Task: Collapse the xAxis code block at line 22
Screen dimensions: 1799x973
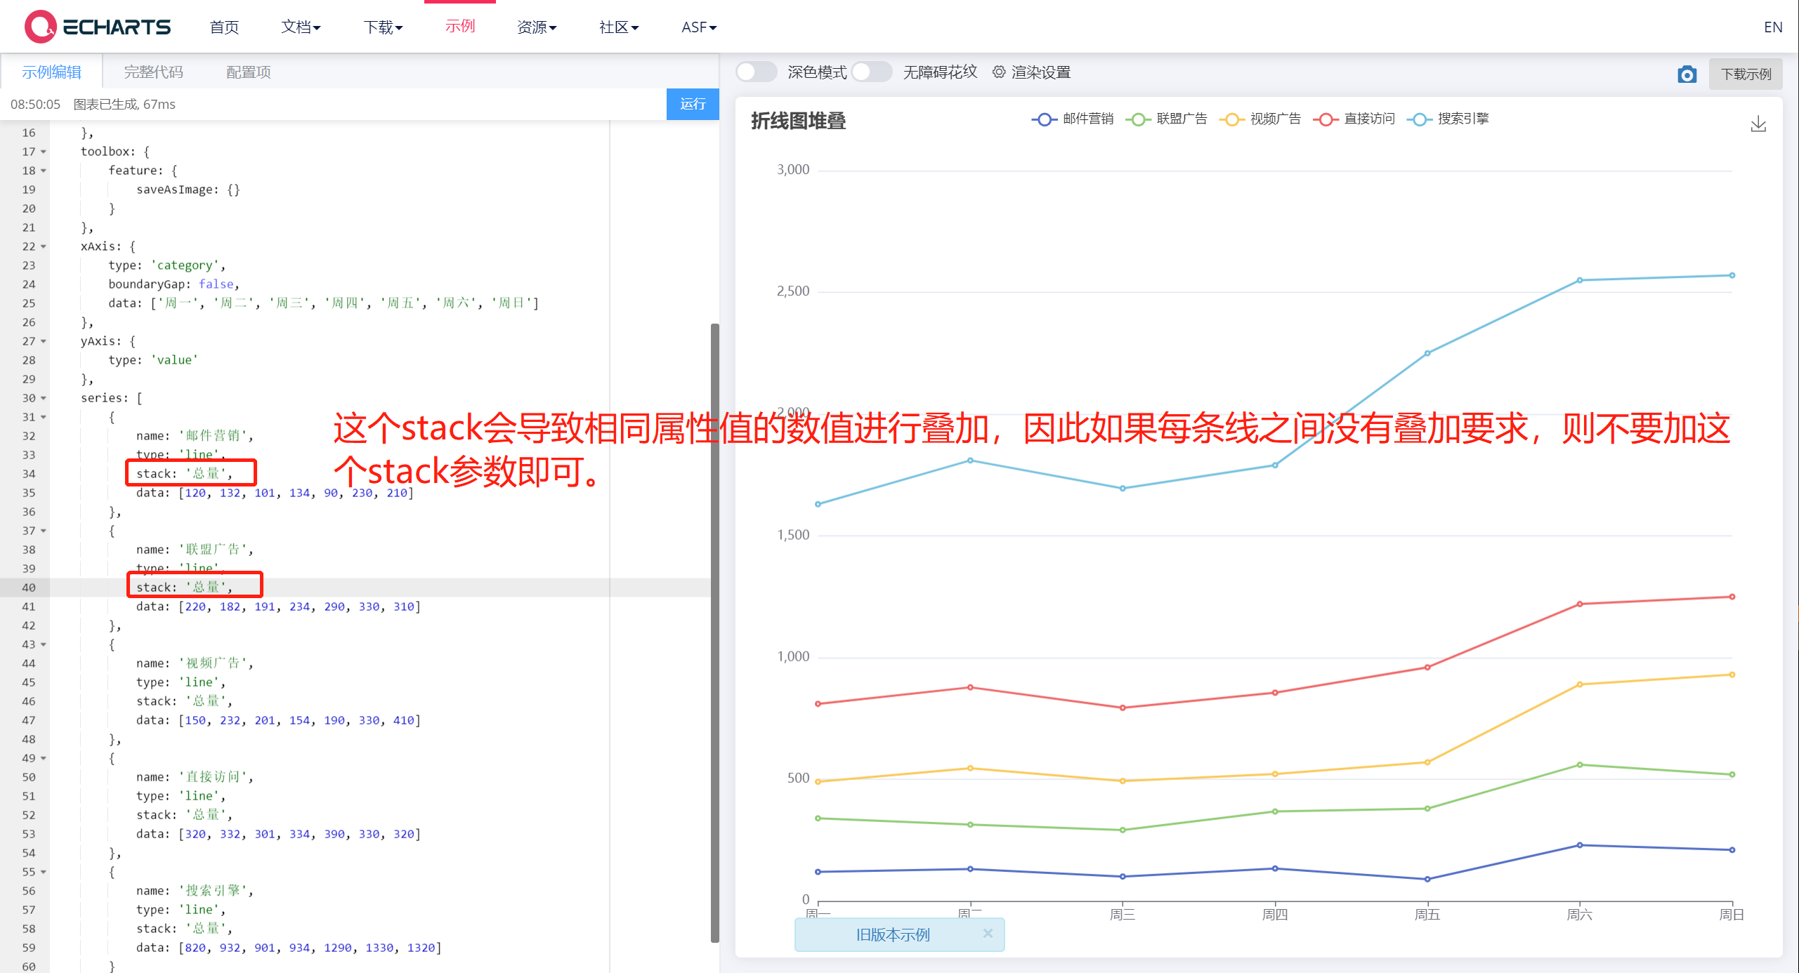Action: tap(42, 246)
